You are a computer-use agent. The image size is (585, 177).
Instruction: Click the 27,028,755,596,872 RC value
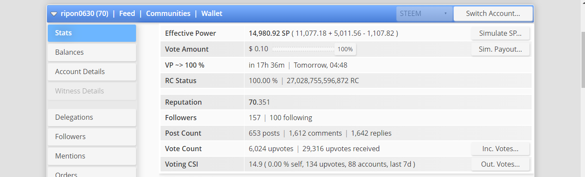[x=322, y=81]
